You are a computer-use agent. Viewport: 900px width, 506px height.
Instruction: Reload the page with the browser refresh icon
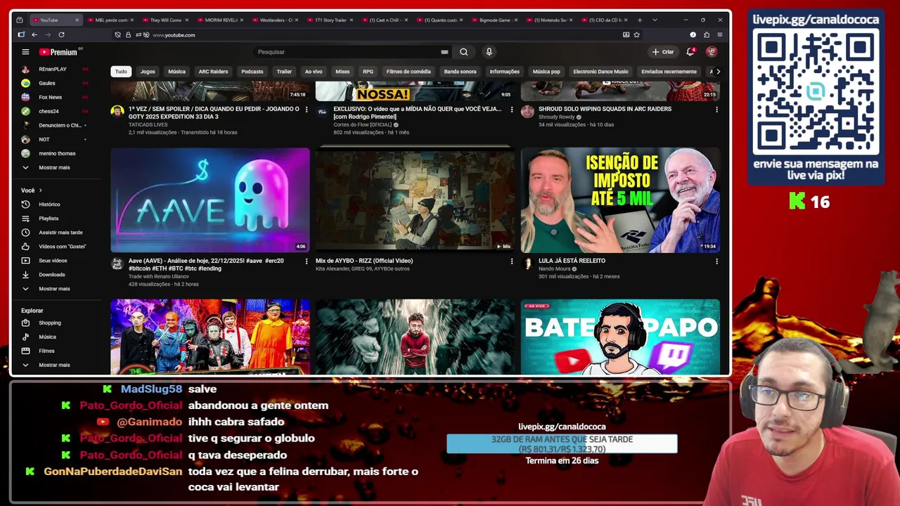tap(61, 34)
